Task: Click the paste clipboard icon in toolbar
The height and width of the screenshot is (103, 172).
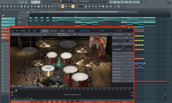Action: tap(106, 7)
